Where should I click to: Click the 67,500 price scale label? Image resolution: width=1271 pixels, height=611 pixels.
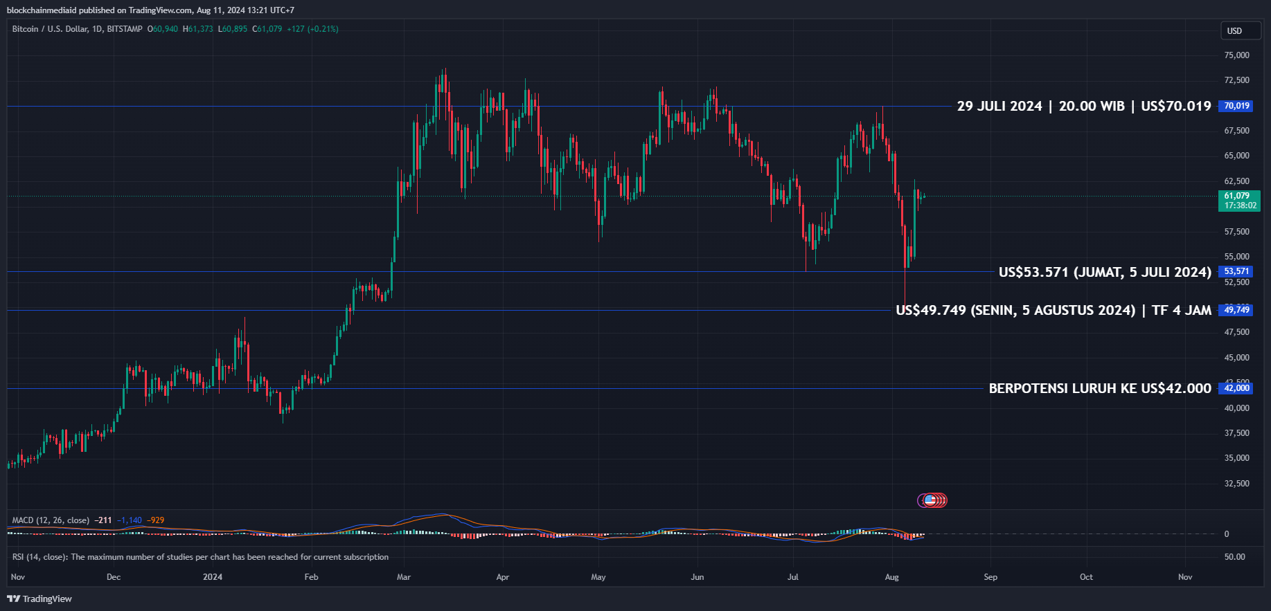point(1237,131)
